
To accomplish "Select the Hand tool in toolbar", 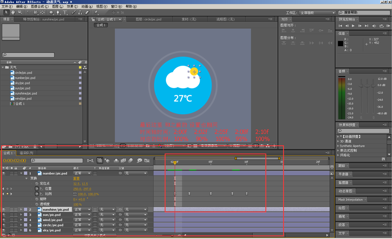I will (13, 12).
